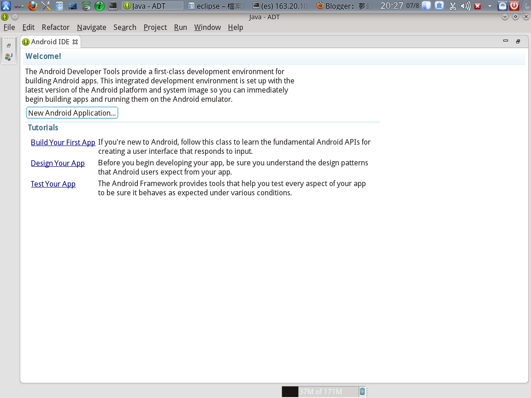Open the Project menu
The image size is (531, 398).
pyautogui.click(x=155, y=28)
